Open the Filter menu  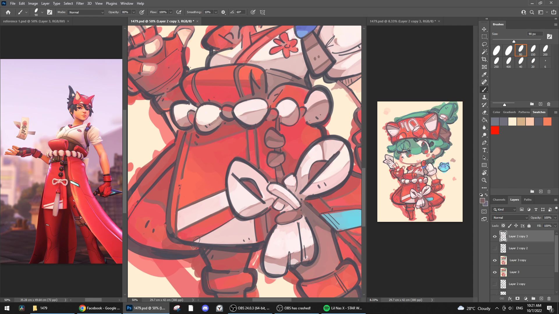[80, 3]
